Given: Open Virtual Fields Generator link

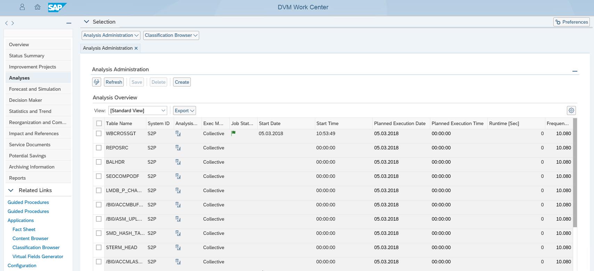Looking at the screenshot, I should click(x=38, y=256).
